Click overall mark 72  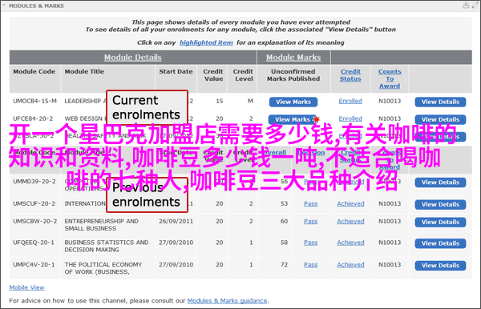tap(284, 265)
